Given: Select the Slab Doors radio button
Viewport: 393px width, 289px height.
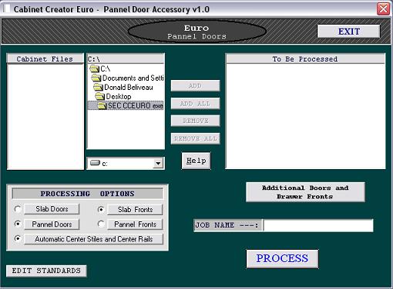Looking at the screenshot, I should tap(18, 209).
